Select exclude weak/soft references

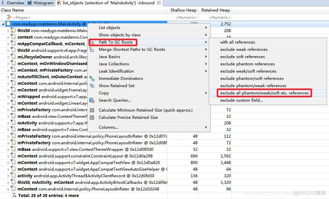pyautogui.click(x=268, y=71)
